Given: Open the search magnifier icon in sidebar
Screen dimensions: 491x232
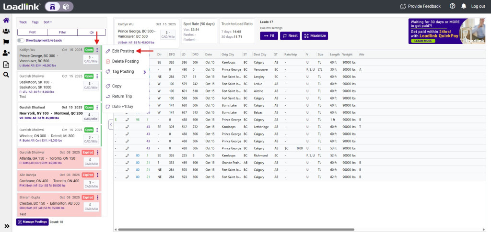Looking at the screenshot, I should 6,75.
